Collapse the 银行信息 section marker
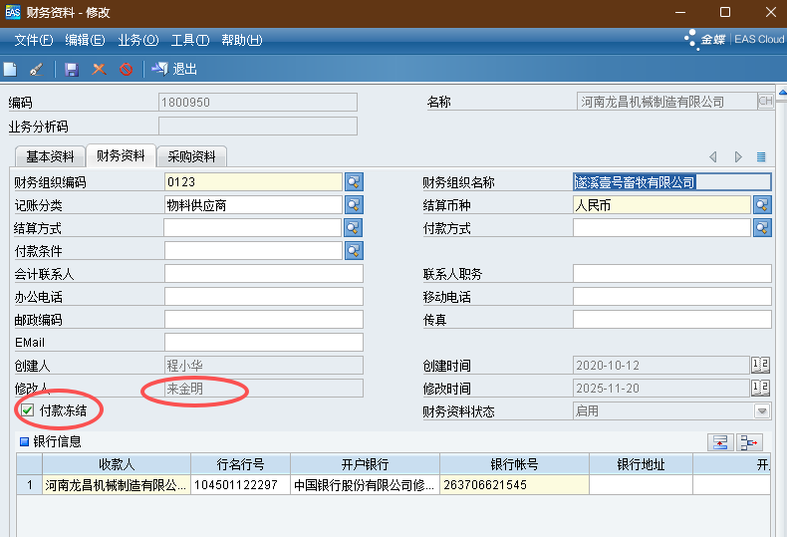Screen dimensions: 787x537 click(24, 441)
